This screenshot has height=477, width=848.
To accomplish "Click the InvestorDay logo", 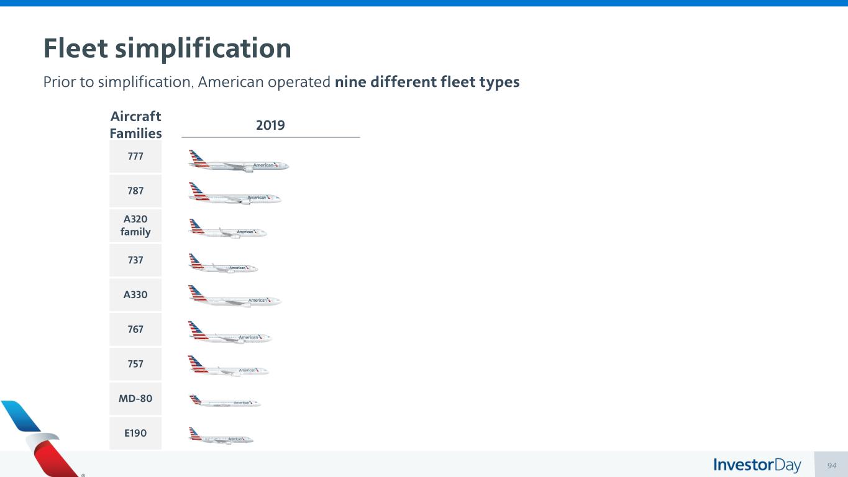I will point(757,465).
